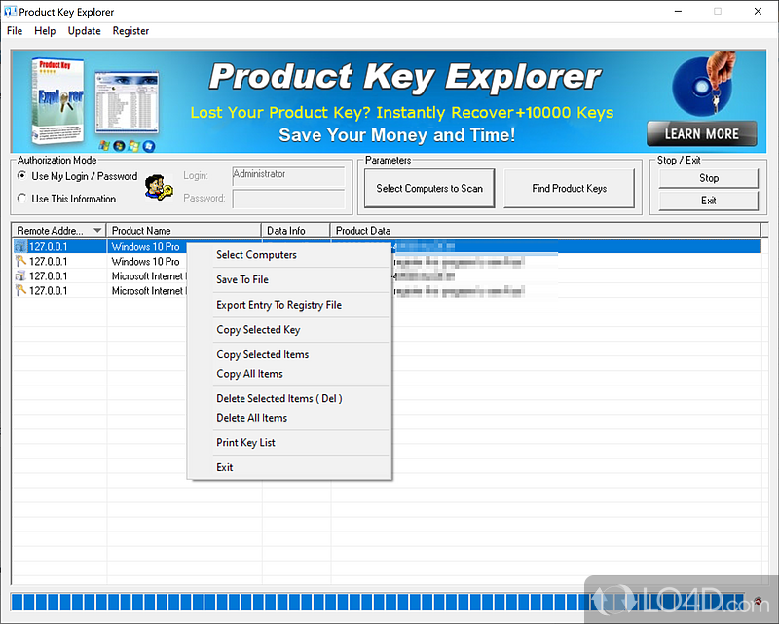Click the scan progress bar
The height and width of the screenshot is (624, 779).
click(378, 602)
